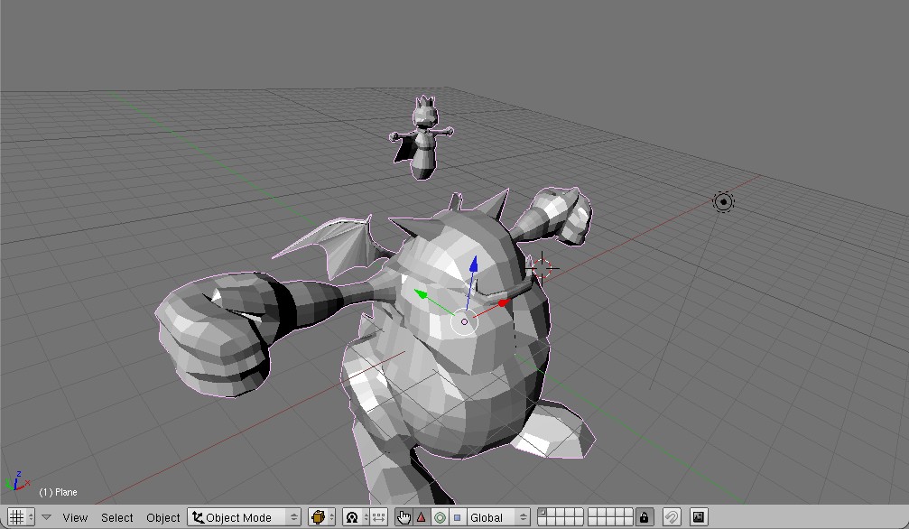Toggle layer 10 button in layer grid
This screenshot has height=529, width=909.
(628, 512)
